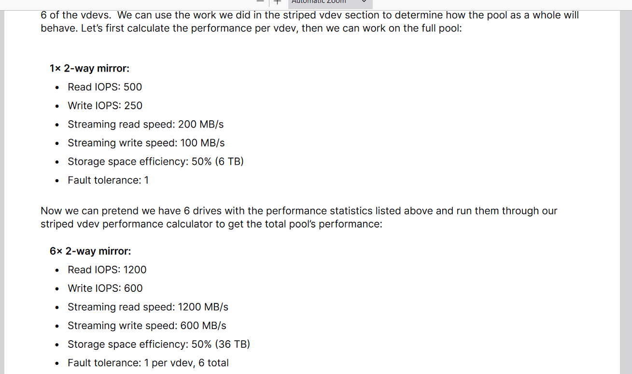Click the "Fault tolerance: 1" line
The height and width of the screenshot is (374, 632).
coord(108,180)
